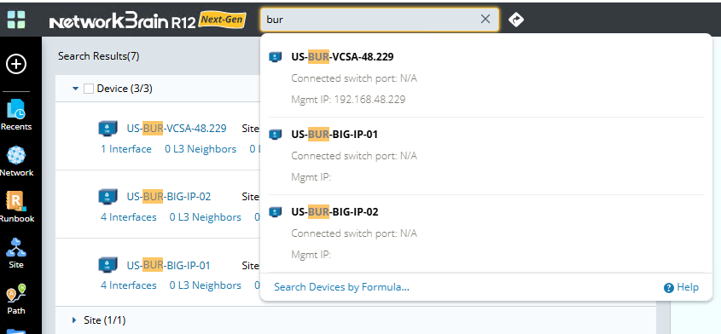Open the US-BUR-BIG-IP-02 link in the search results
The width and height of the screenshot is (721, 334).
(x=169, y=197)
